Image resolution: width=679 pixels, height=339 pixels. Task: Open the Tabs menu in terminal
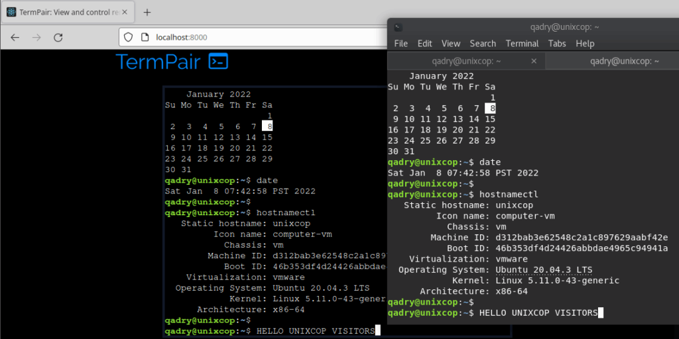[x=557, y=44]
